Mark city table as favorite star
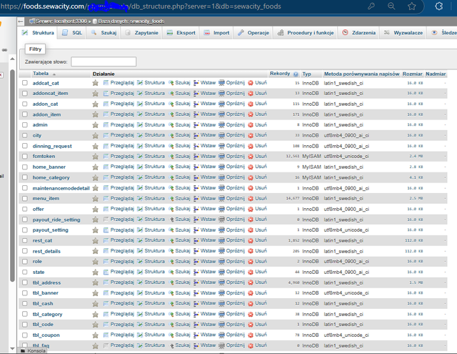This screenshot has height=354, width=457. [95, 135]
